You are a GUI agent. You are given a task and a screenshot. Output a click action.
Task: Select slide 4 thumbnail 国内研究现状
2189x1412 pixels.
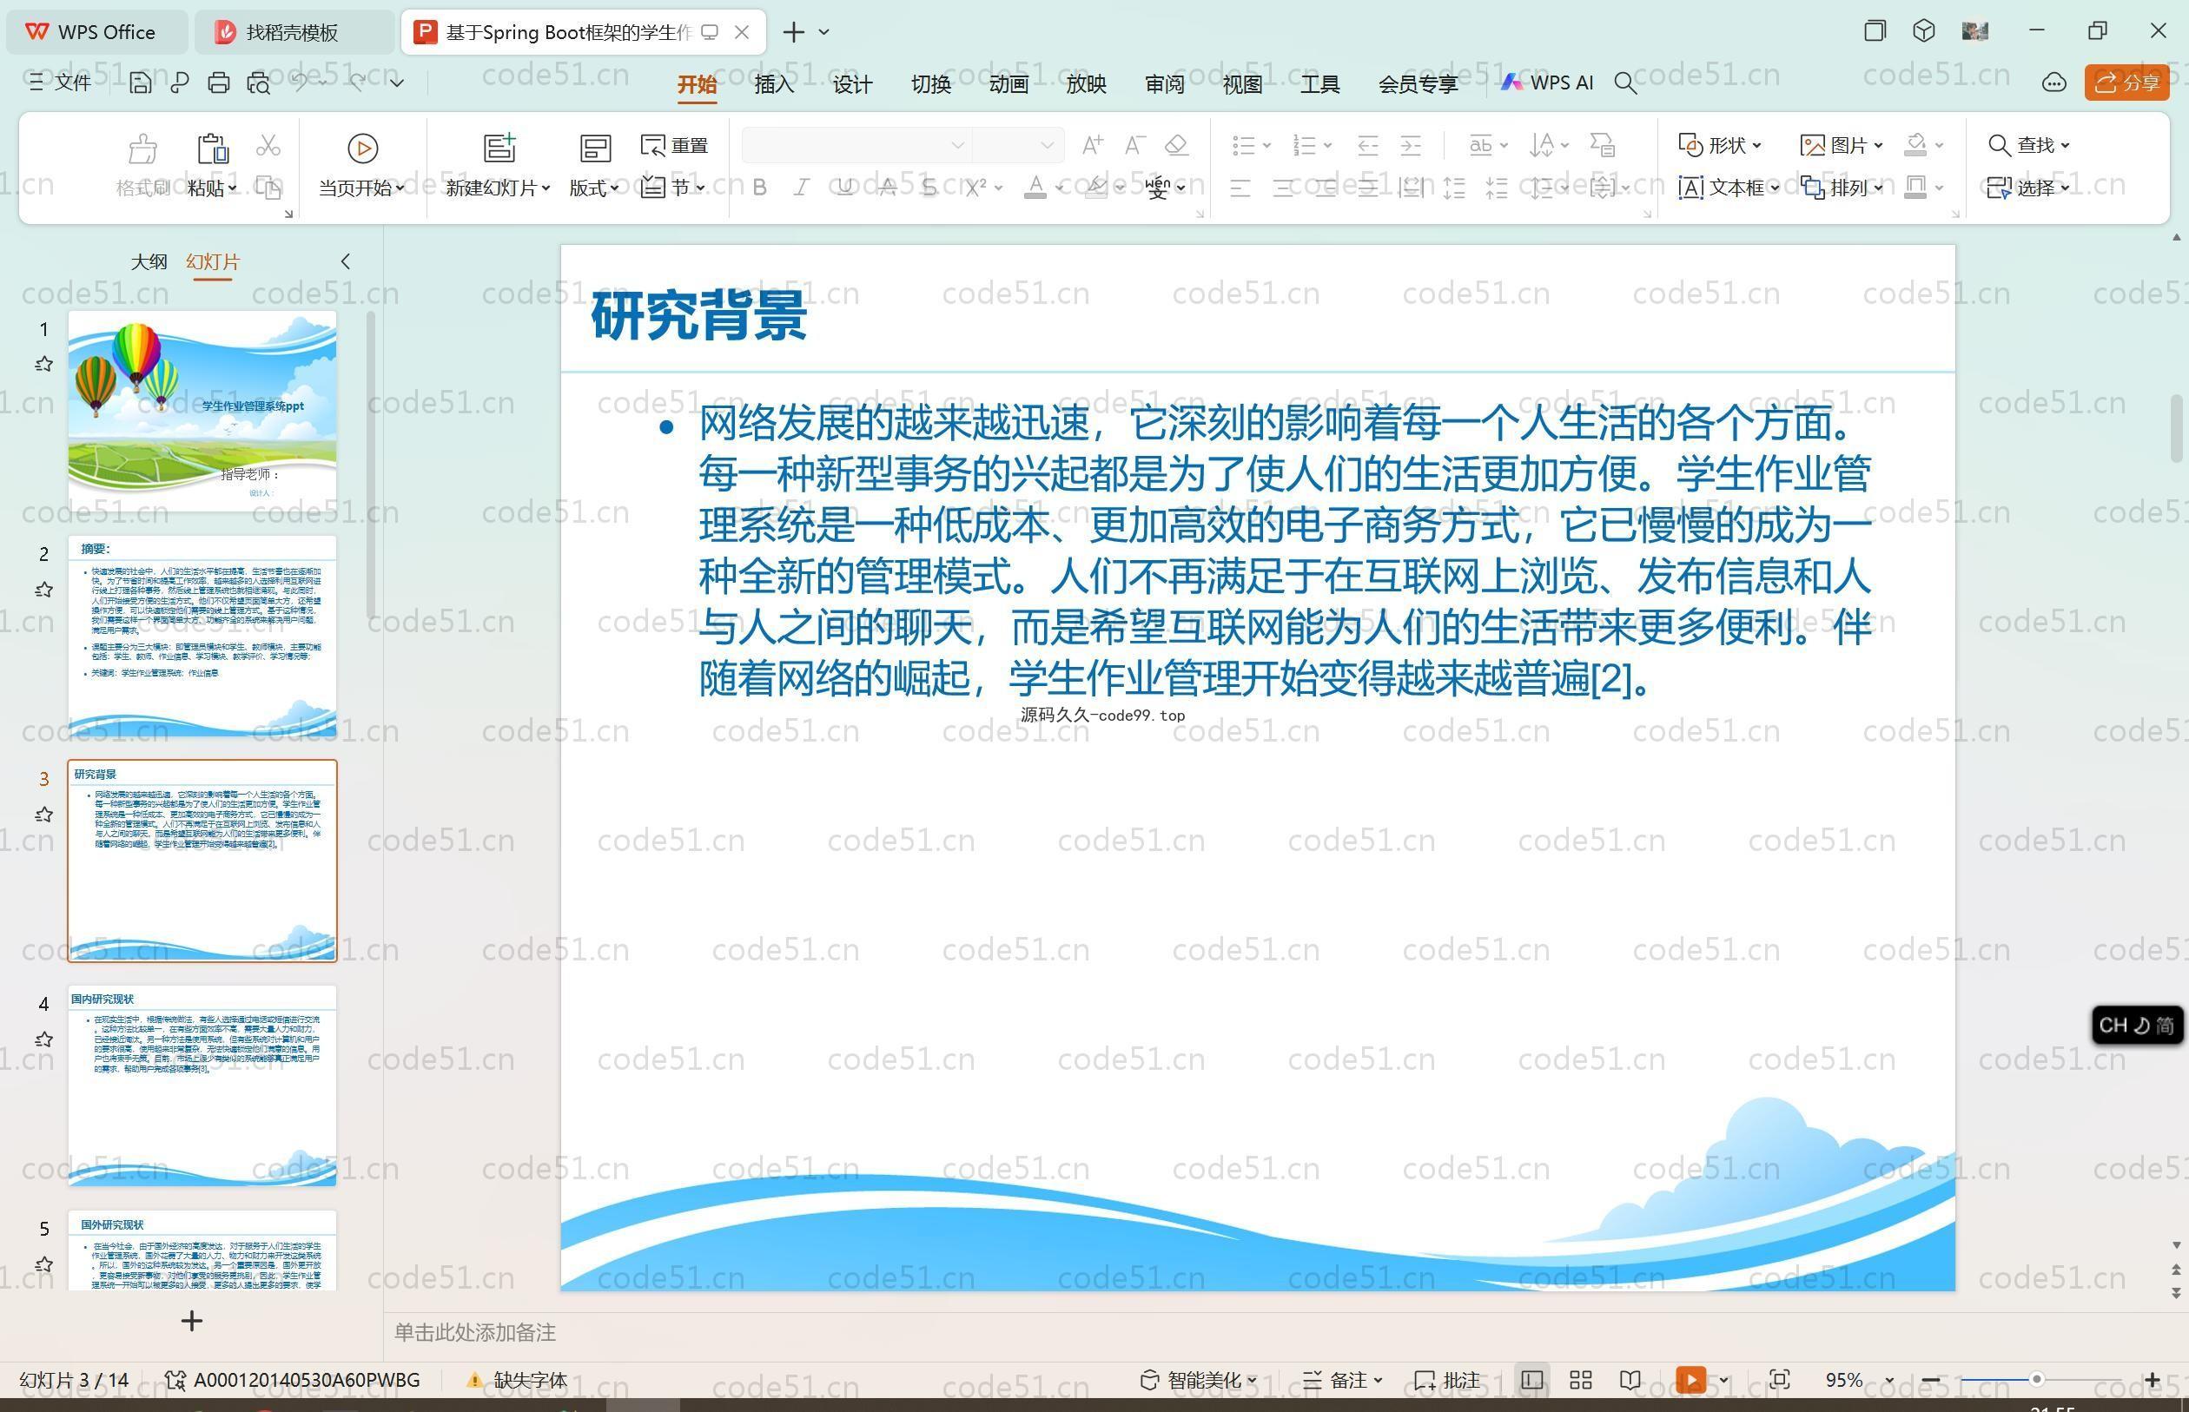click(x=202, y=1085)
